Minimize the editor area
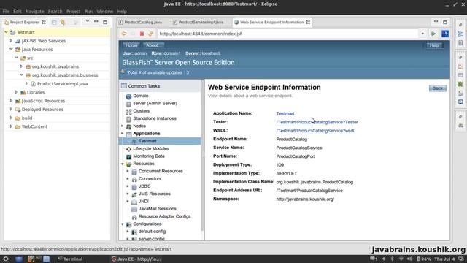 [x=436, y=22]
